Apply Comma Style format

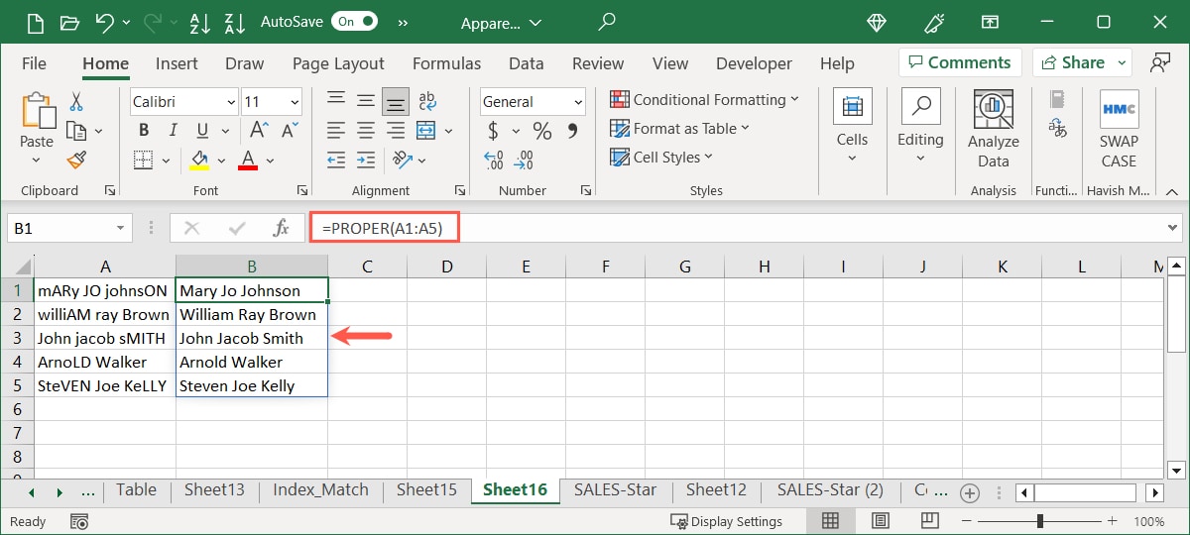click(572, 131)
